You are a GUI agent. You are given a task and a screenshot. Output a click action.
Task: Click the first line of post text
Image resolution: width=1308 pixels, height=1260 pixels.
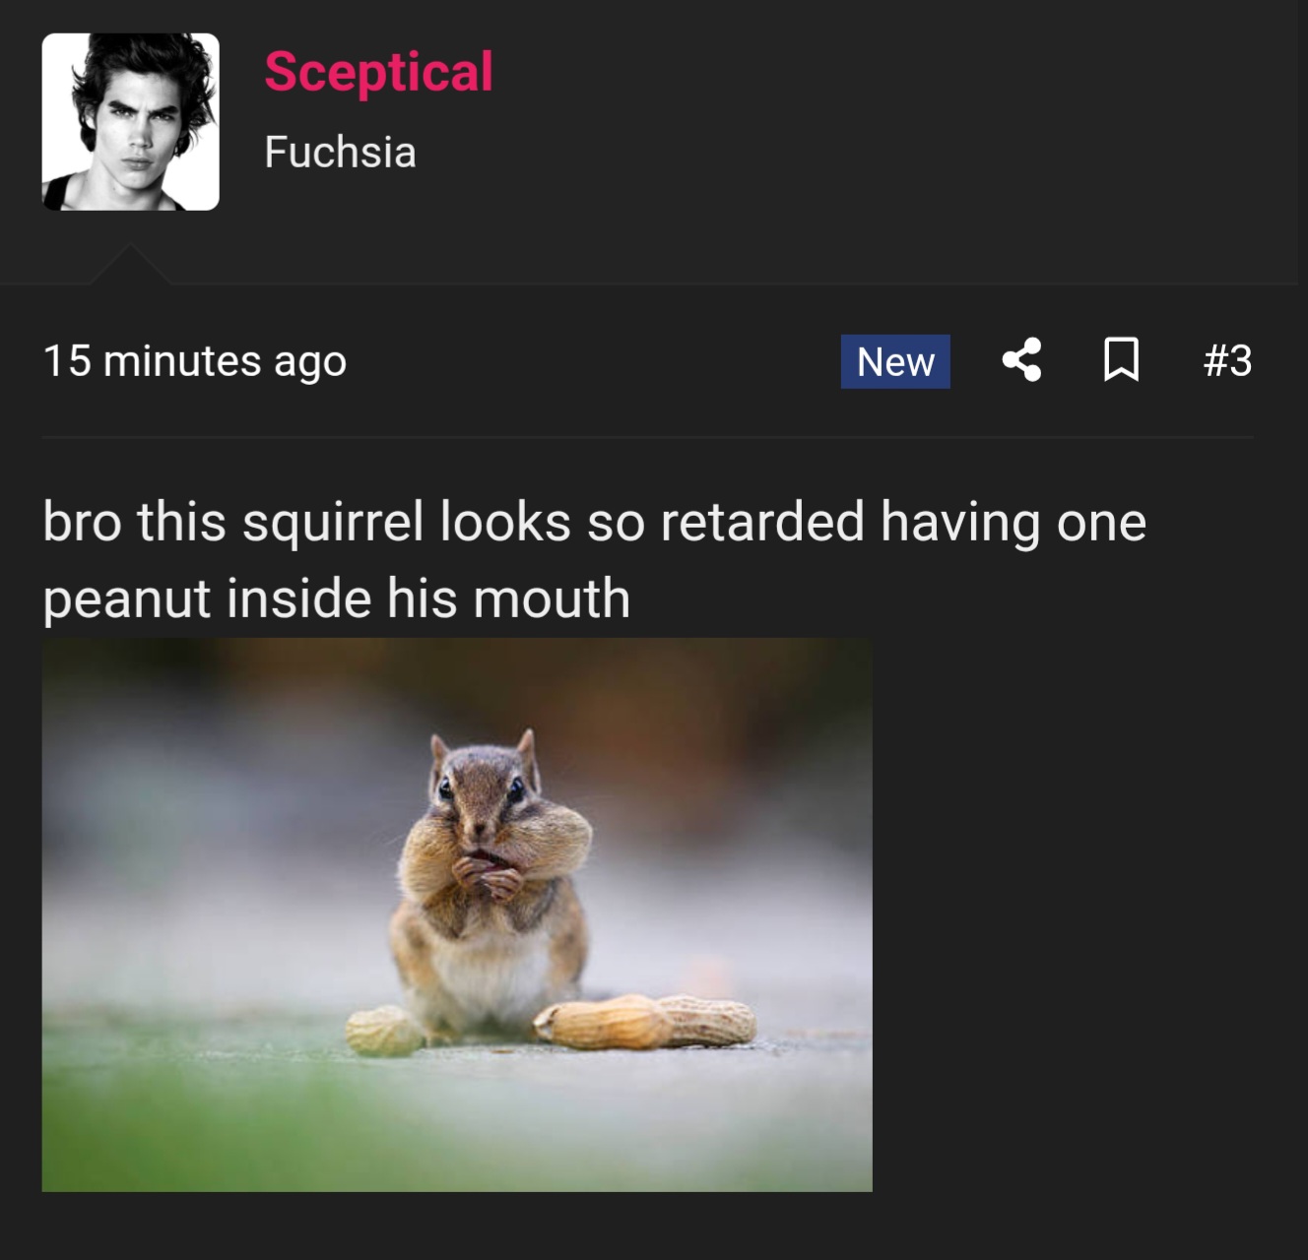(594, 522)
